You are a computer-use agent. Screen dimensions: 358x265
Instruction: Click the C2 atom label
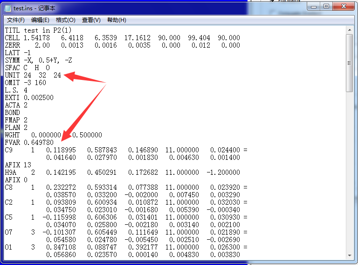[x=9, y=202]
